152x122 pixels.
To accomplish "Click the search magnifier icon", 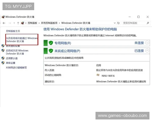I will 148,23.
